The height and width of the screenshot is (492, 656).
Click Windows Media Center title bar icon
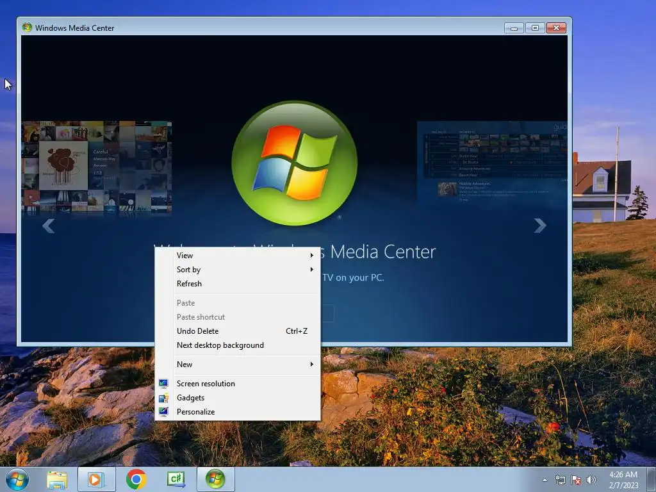[x=27, y=28]
